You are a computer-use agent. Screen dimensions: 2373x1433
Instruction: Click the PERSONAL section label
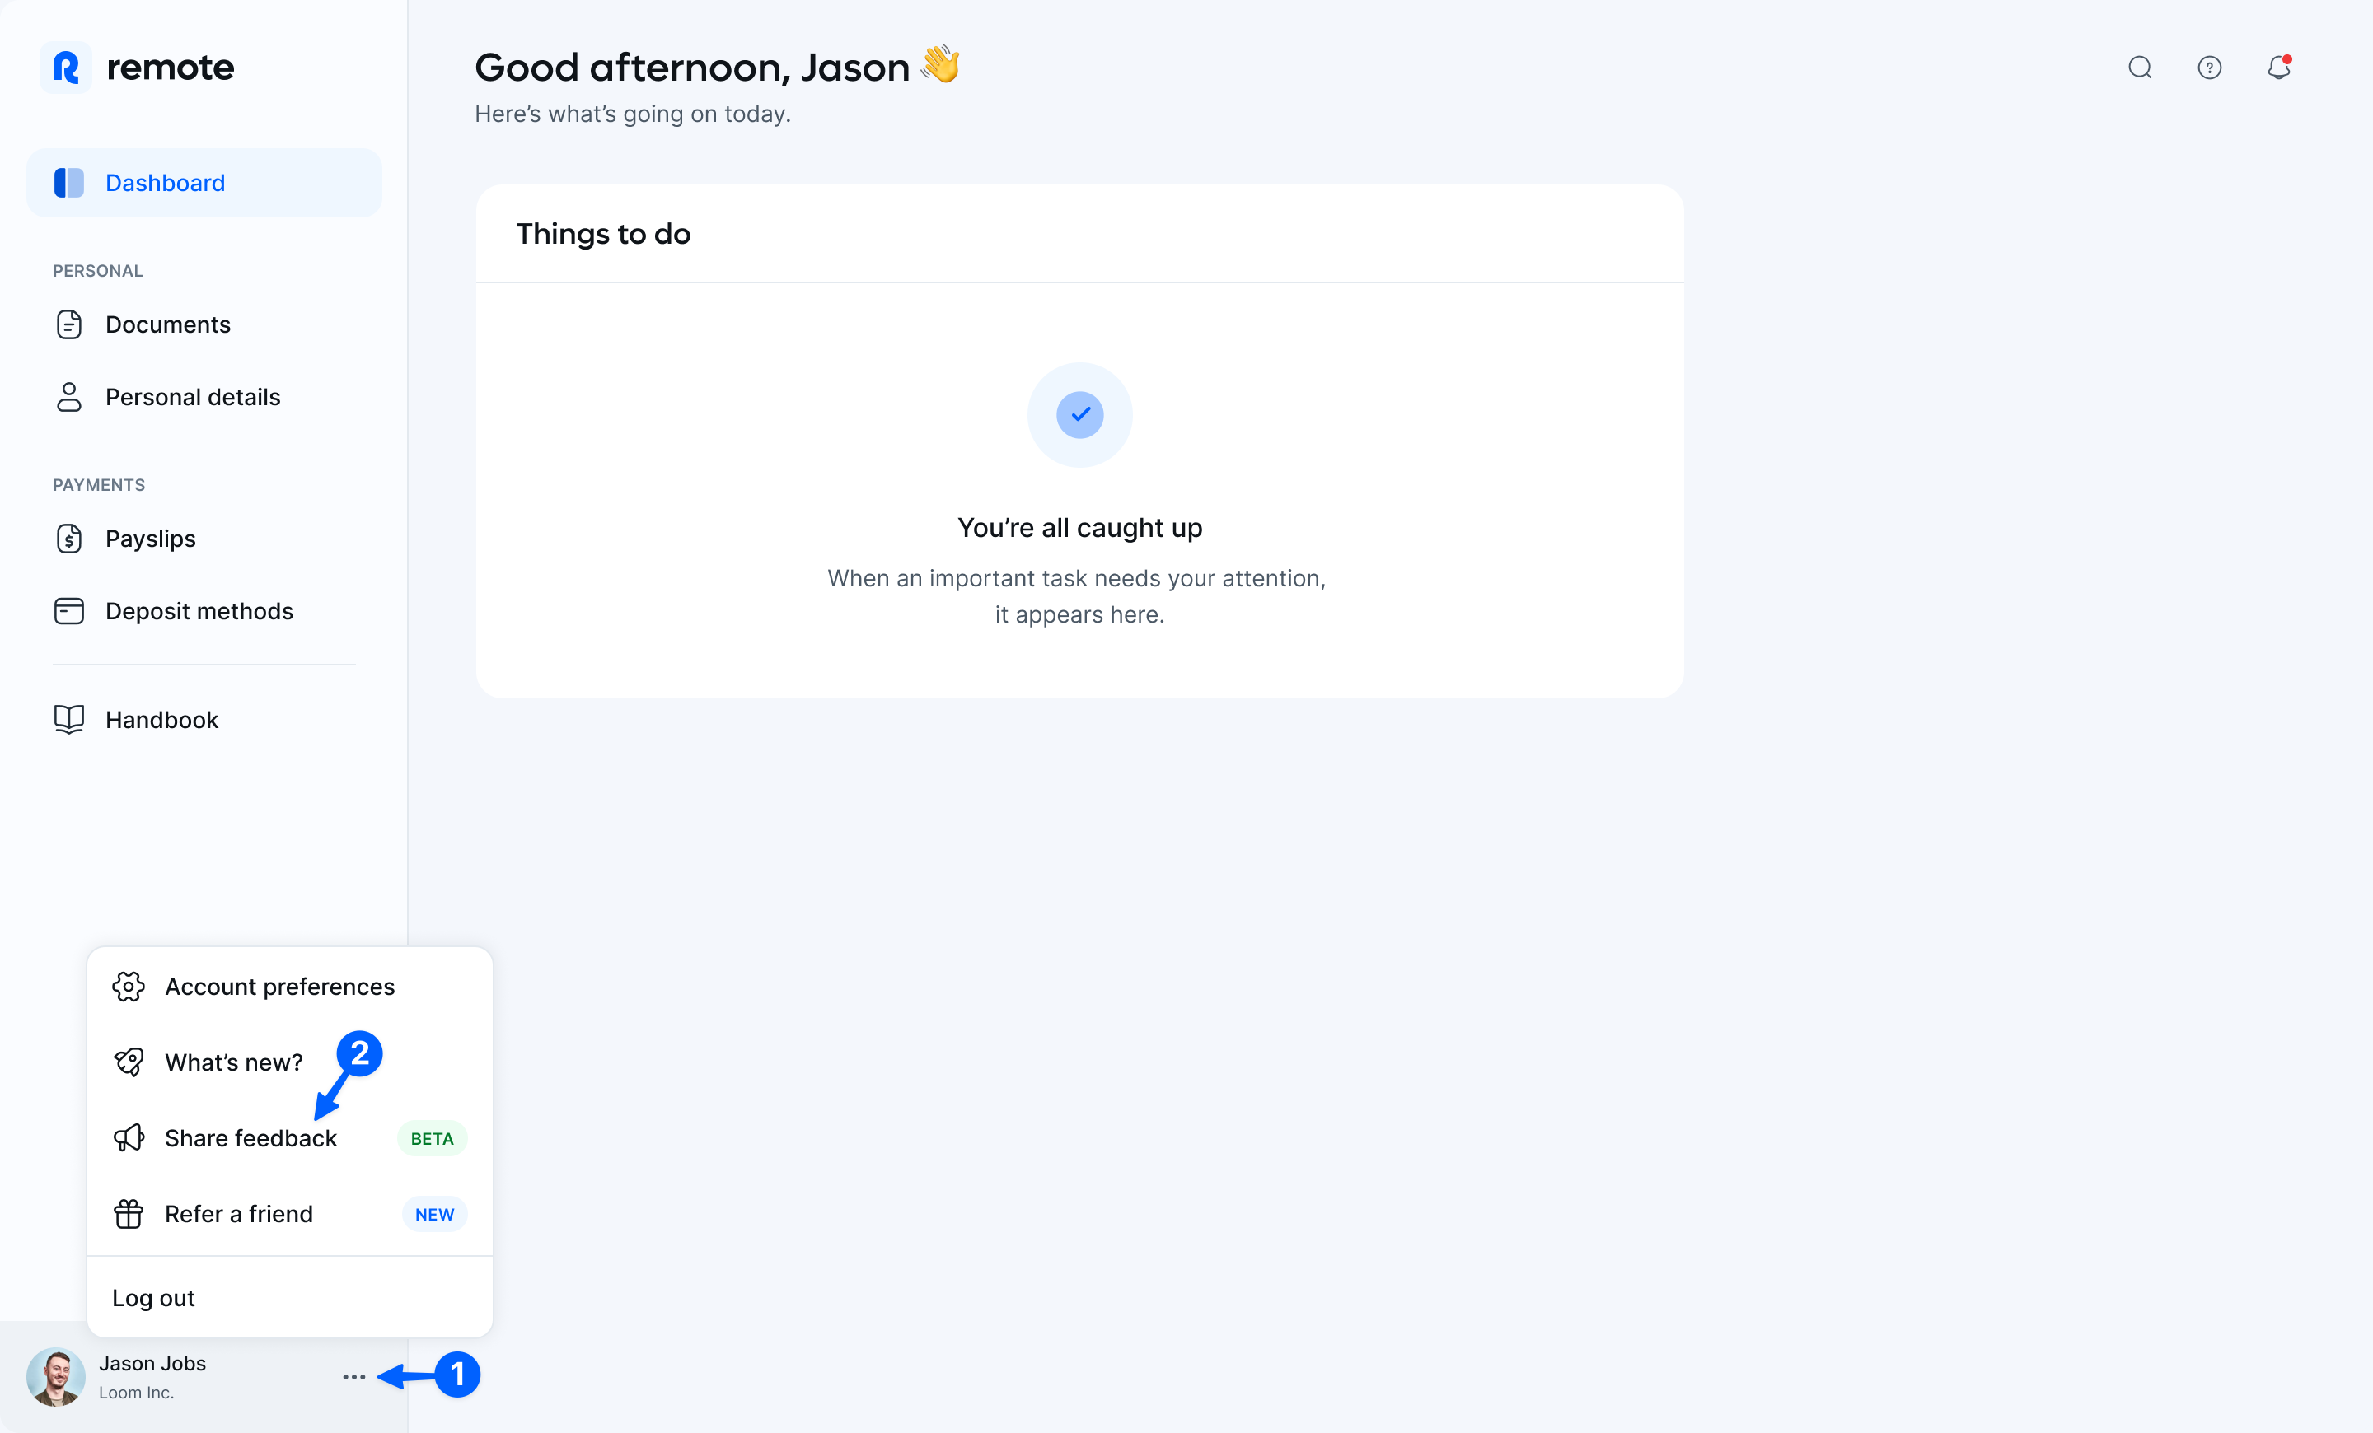tap(97, 272)
